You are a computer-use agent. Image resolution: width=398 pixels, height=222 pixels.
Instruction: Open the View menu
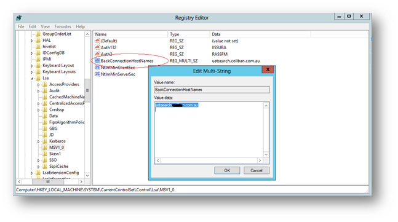(x=45, y=26)
